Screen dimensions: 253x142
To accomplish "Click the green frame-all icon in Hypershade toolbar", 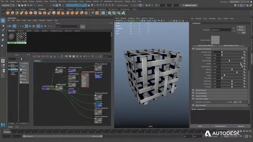I will pyautogui.click(x=34, y=26).
